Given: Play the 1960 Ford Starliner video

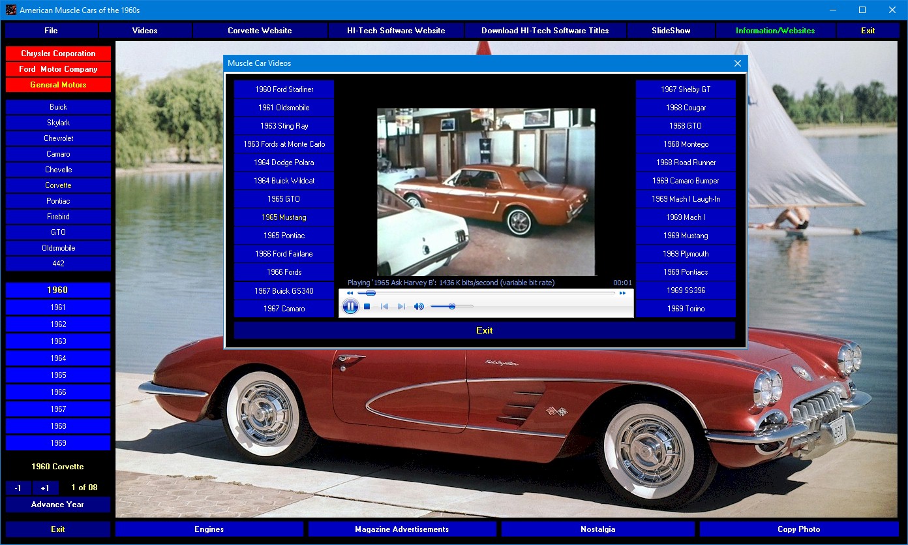Looking at the screenshot, I should [x=284, y=89].
